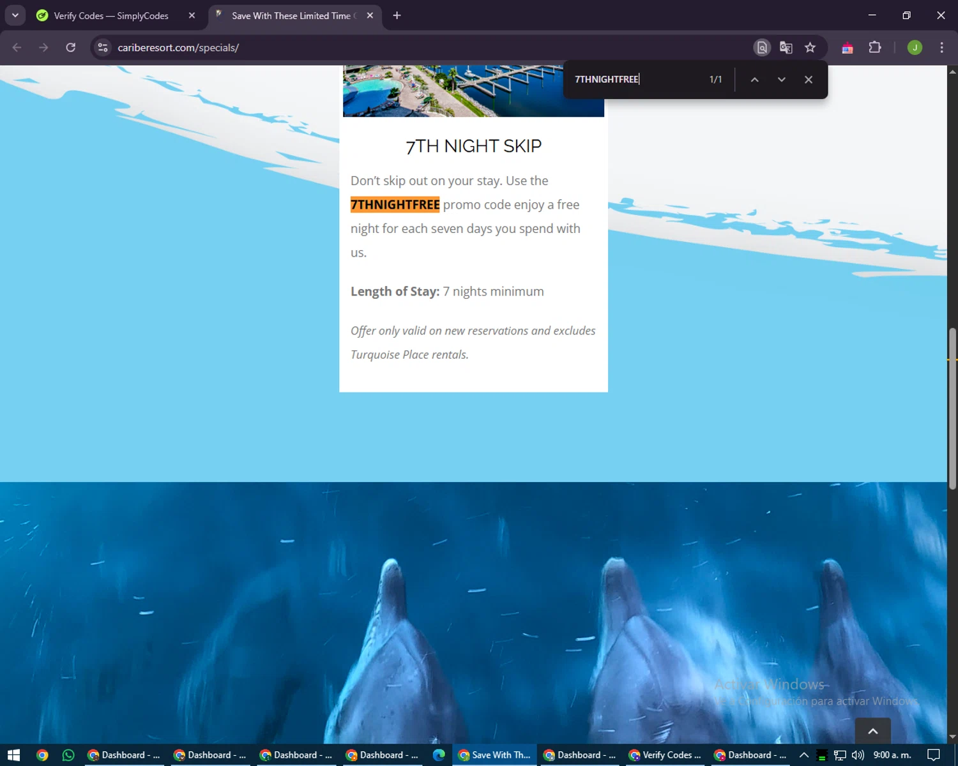Image resolution: width=958 pixels, height=766 pixels.
Task: Open the page search lens icon
Action: 762,47
